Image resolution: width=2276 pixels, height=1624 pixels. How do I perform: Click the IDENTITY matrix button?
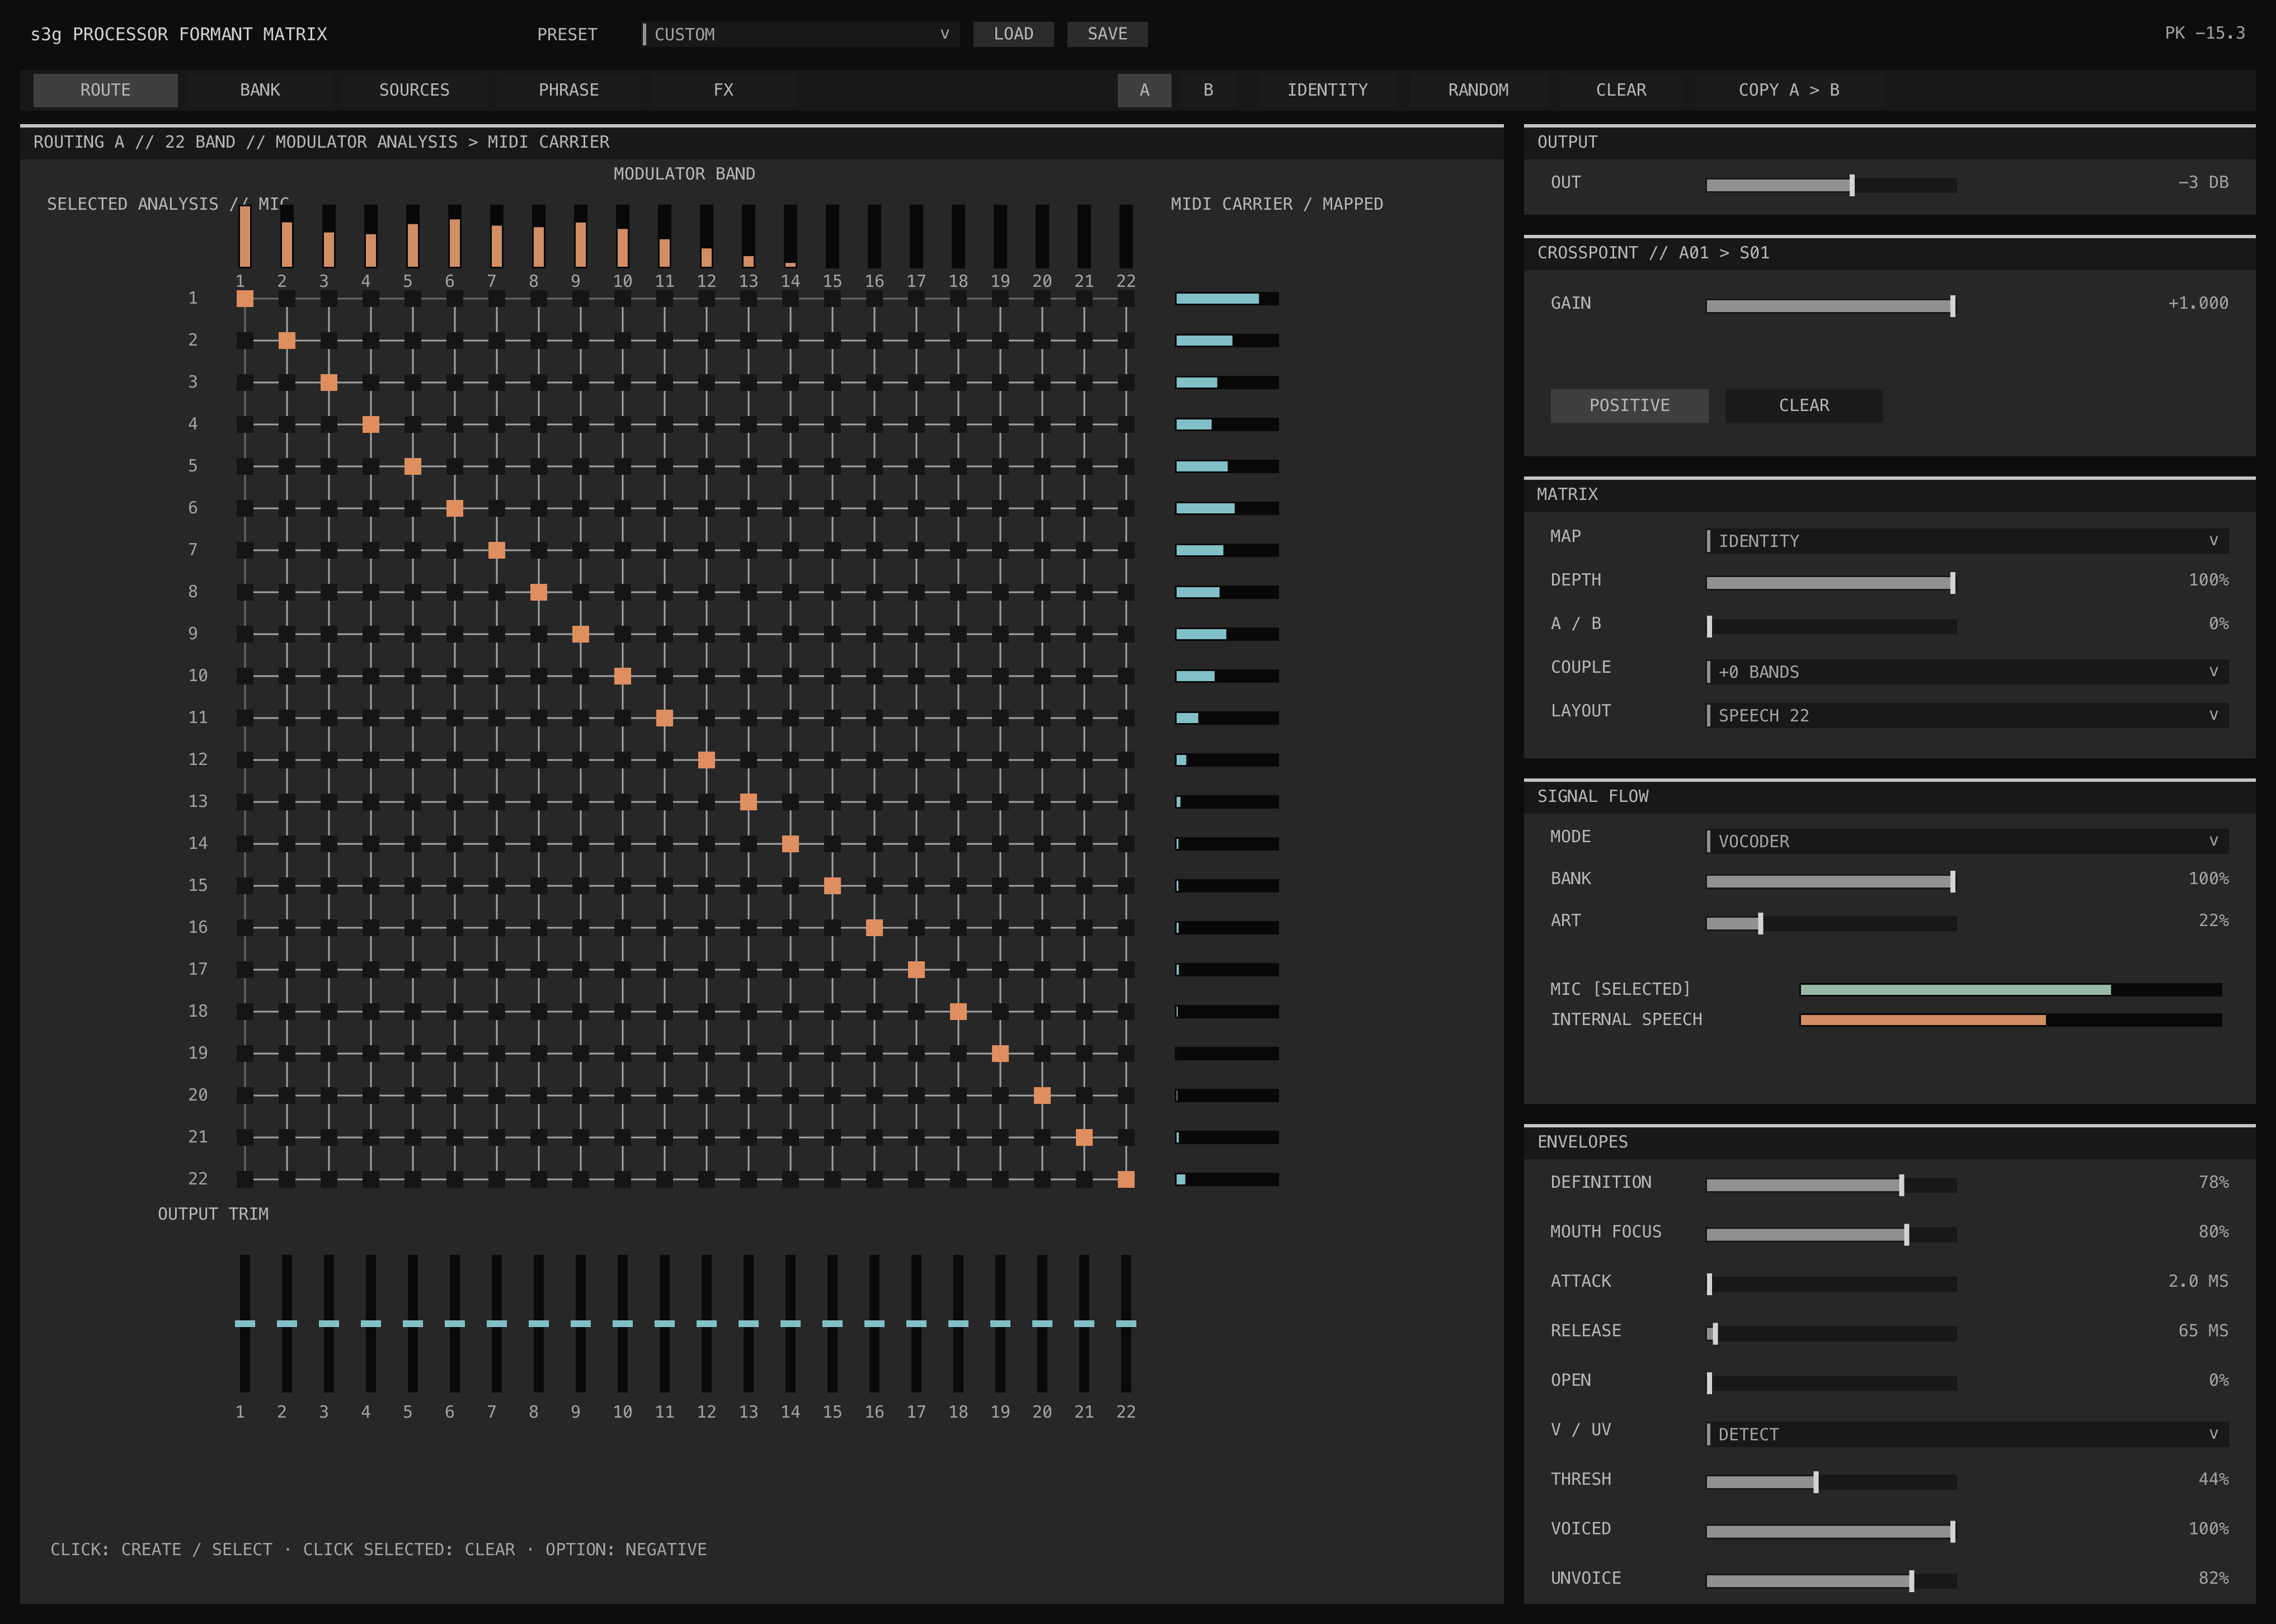1328,90
